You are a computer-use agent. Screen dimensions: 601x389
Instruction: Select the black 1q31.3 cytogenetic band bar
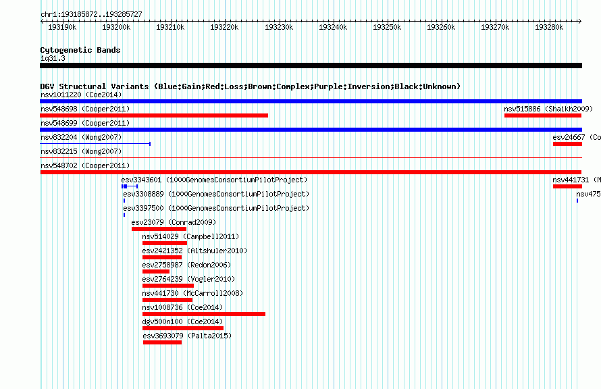(311, 66)
